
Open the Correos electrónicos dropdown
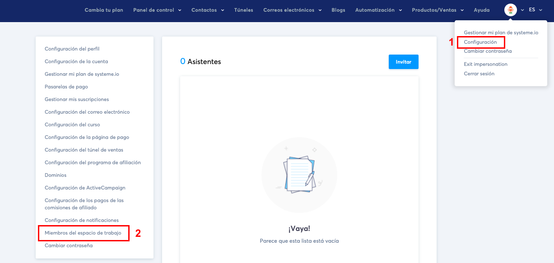tap(292, 9)
